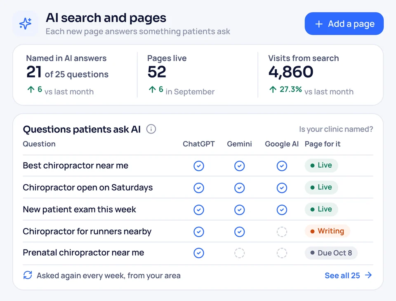396x301 pixels.
Task: Click empty Gemini circle for Prenatal chiropractor row
Action: tap(239, 253)
